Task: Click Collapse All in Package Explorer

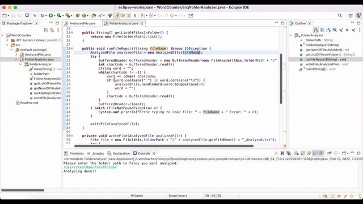Action: point(46,30)
